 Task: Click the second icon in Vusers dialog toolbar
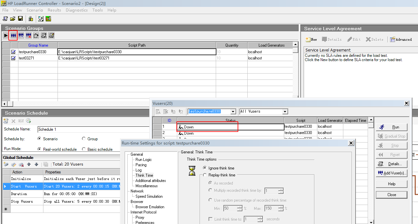[166, 112]
